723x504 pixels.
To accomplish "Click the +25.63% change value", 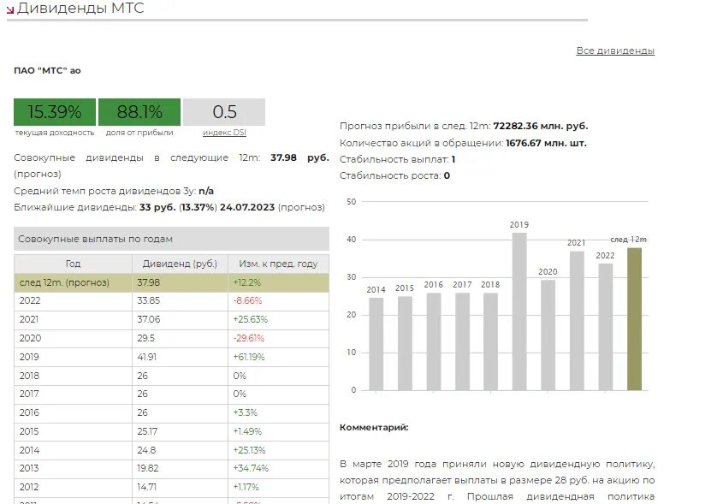I will (250, 319).
